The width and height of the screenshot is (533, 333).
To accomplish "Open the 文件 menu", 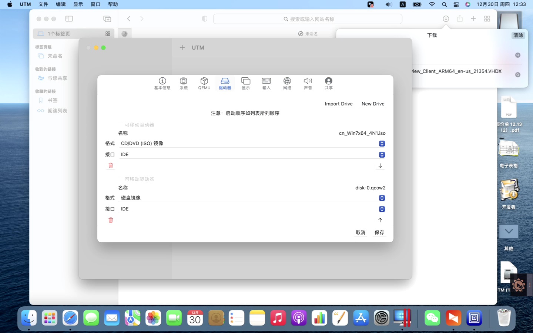I will [43, 4].
